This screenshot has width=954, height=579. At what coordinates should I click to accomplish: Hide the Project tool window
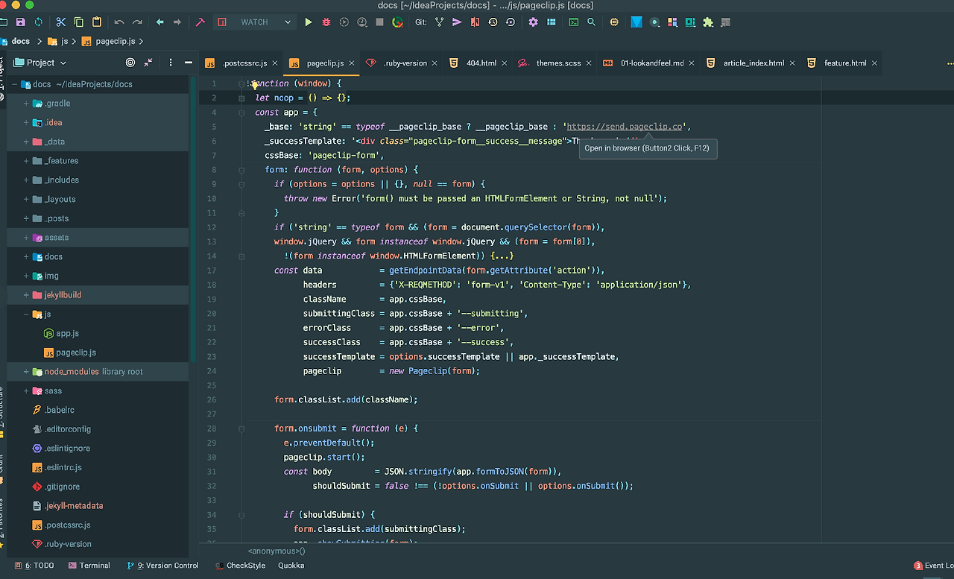[189, 63]
